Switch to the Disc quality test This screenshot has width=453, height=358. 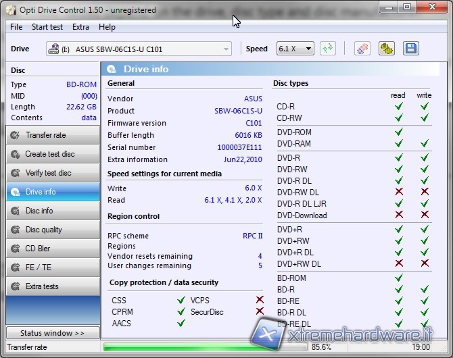52,230
